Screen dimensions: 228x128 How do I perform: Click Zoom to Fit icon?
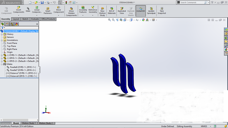(x=109, y=20)
